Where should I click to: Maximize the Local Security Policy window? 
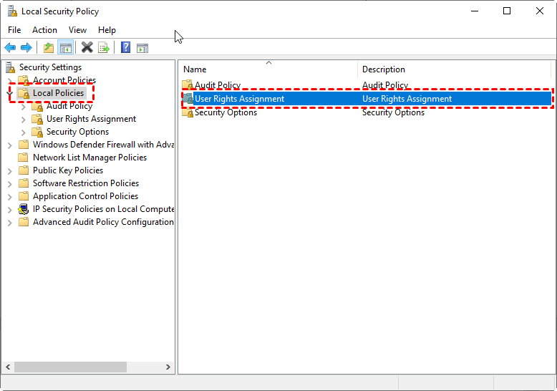click(x=507, y=11)
